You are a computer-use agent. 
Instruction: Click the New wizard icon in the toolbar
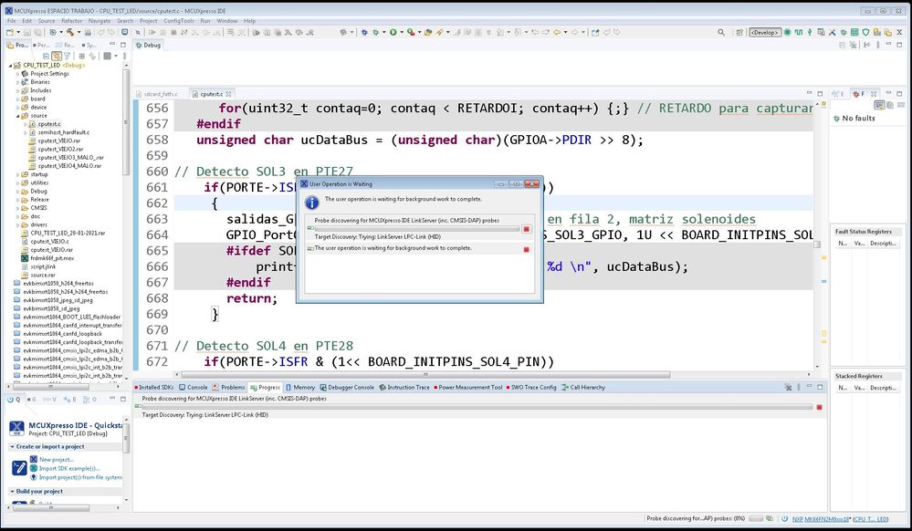pyautogui.click(x=10, y=32)
